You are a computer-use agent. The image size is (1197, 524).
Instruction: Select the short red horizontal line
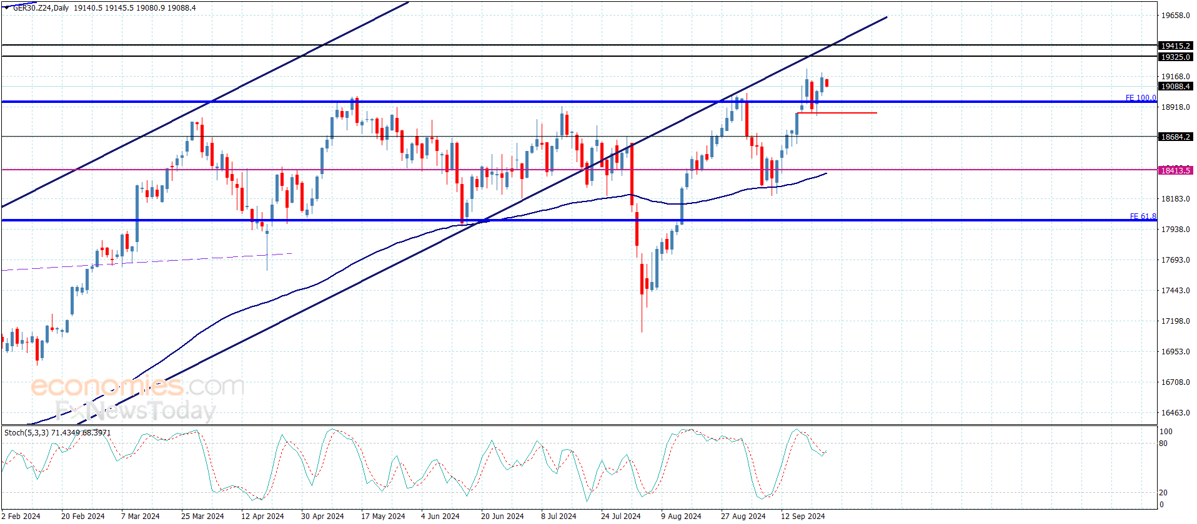[x=837, y=113]
